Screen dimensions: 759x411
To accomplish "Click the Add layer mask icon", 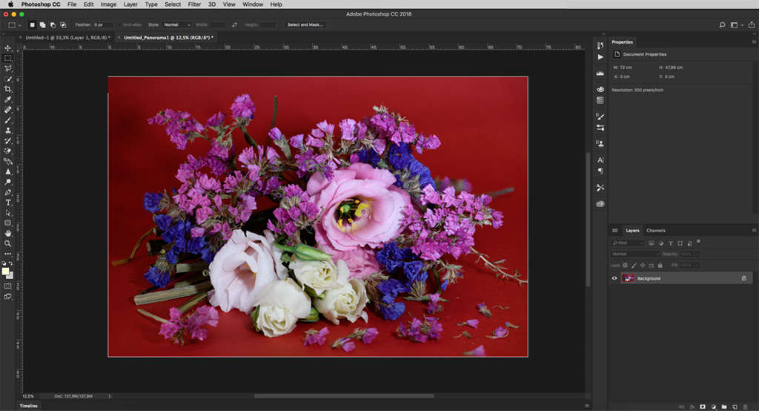I will 702,407.
